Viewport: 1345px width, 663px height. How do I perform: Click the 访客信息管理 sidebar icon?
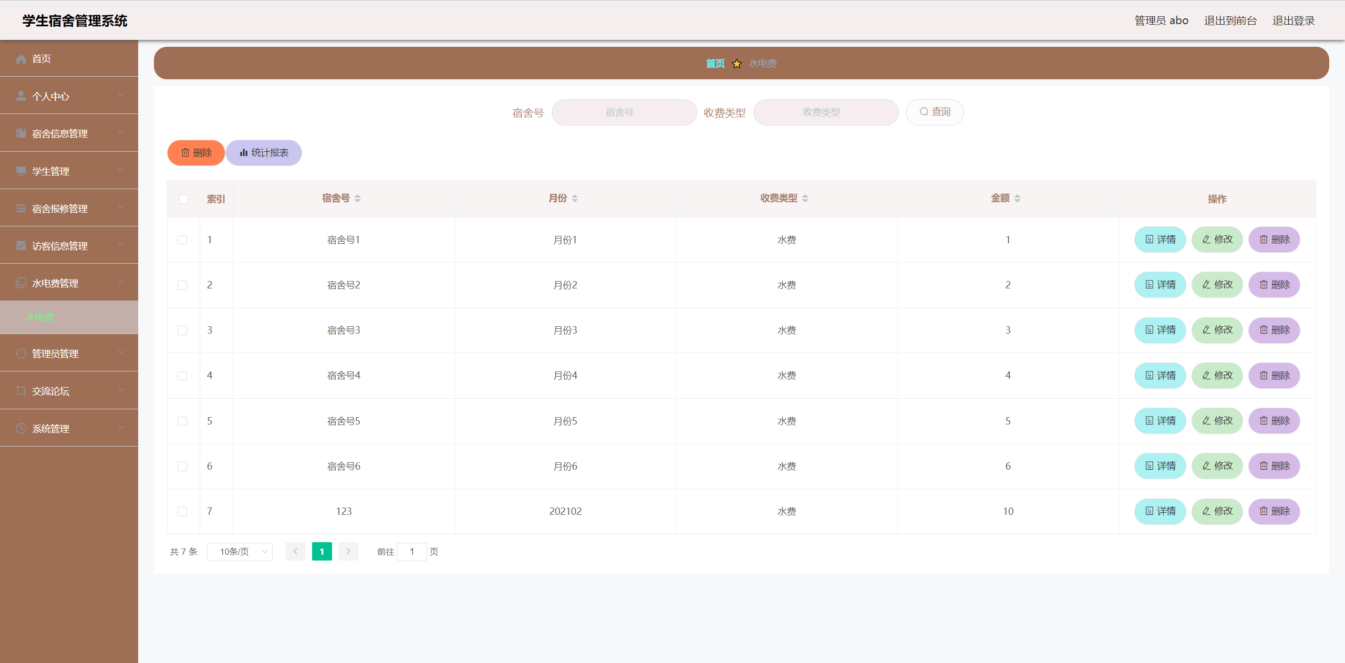click(21, 245)
